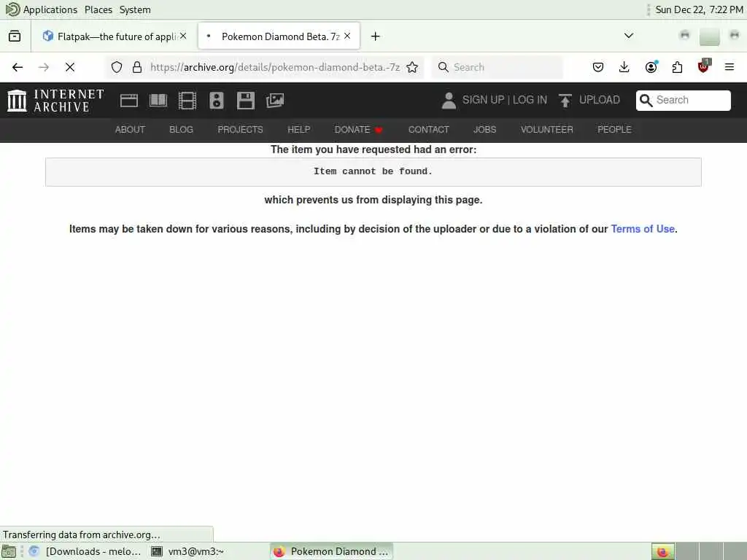Select the Pokemon Diamond Beta tab
The image size is (747, 560).
(279, 36)
